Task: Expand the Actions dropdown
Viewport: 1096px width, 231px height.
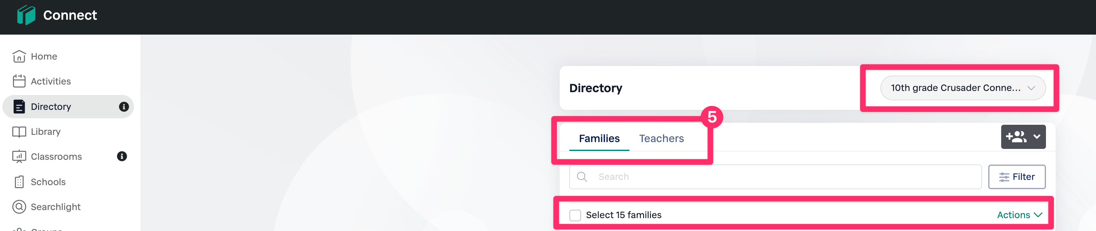Action: pos(1019,215)
